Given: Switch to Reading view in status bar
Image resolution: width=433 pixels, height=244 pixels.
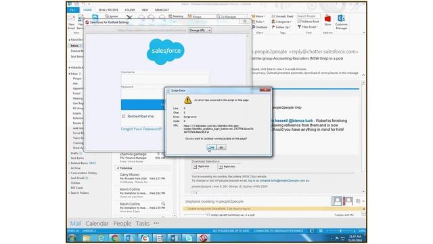Looking at the screenshot, I should 321,230.
